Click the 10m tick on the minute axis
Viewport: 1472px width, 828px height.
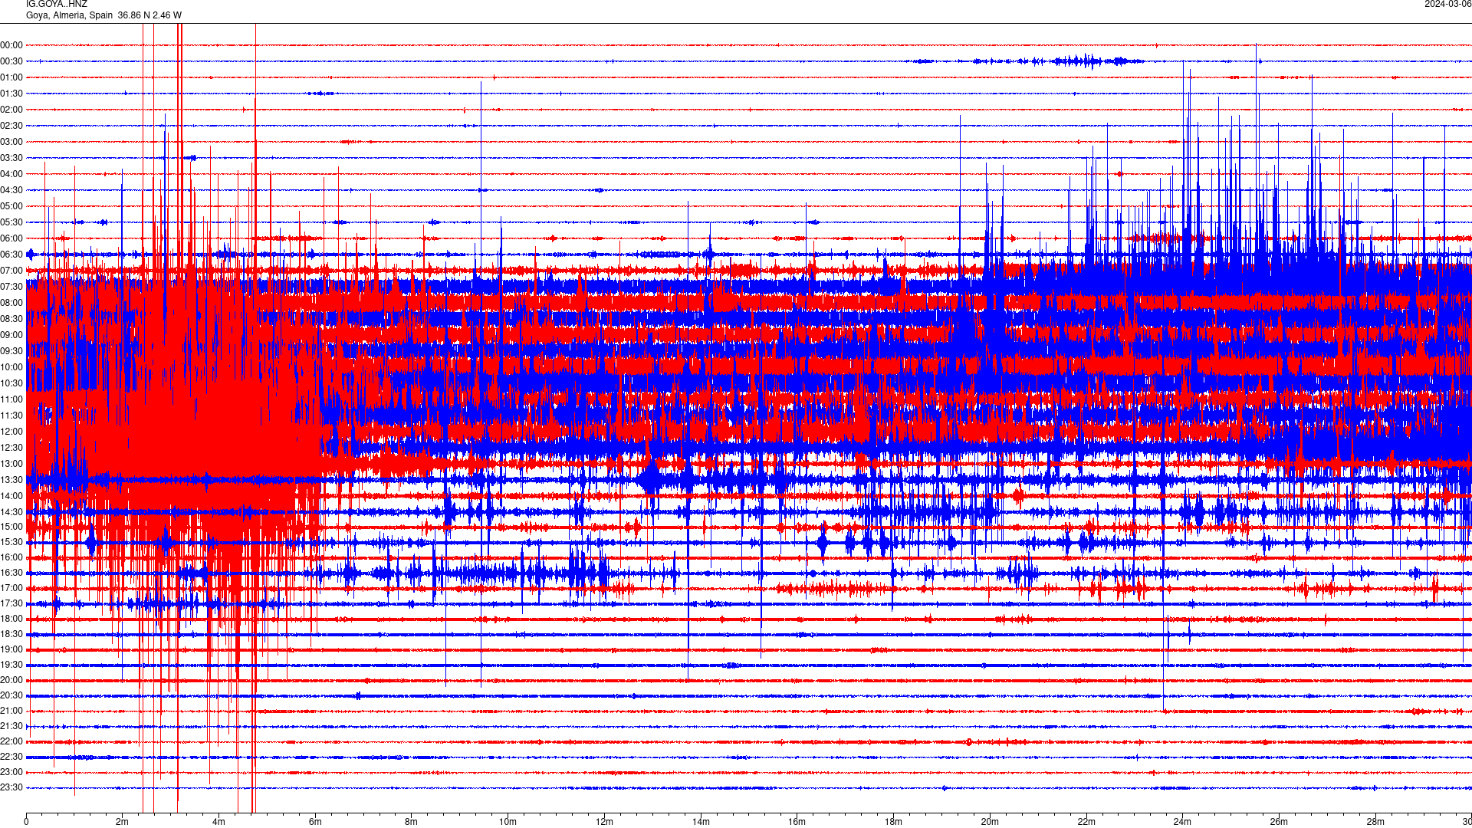click(508, 822)
